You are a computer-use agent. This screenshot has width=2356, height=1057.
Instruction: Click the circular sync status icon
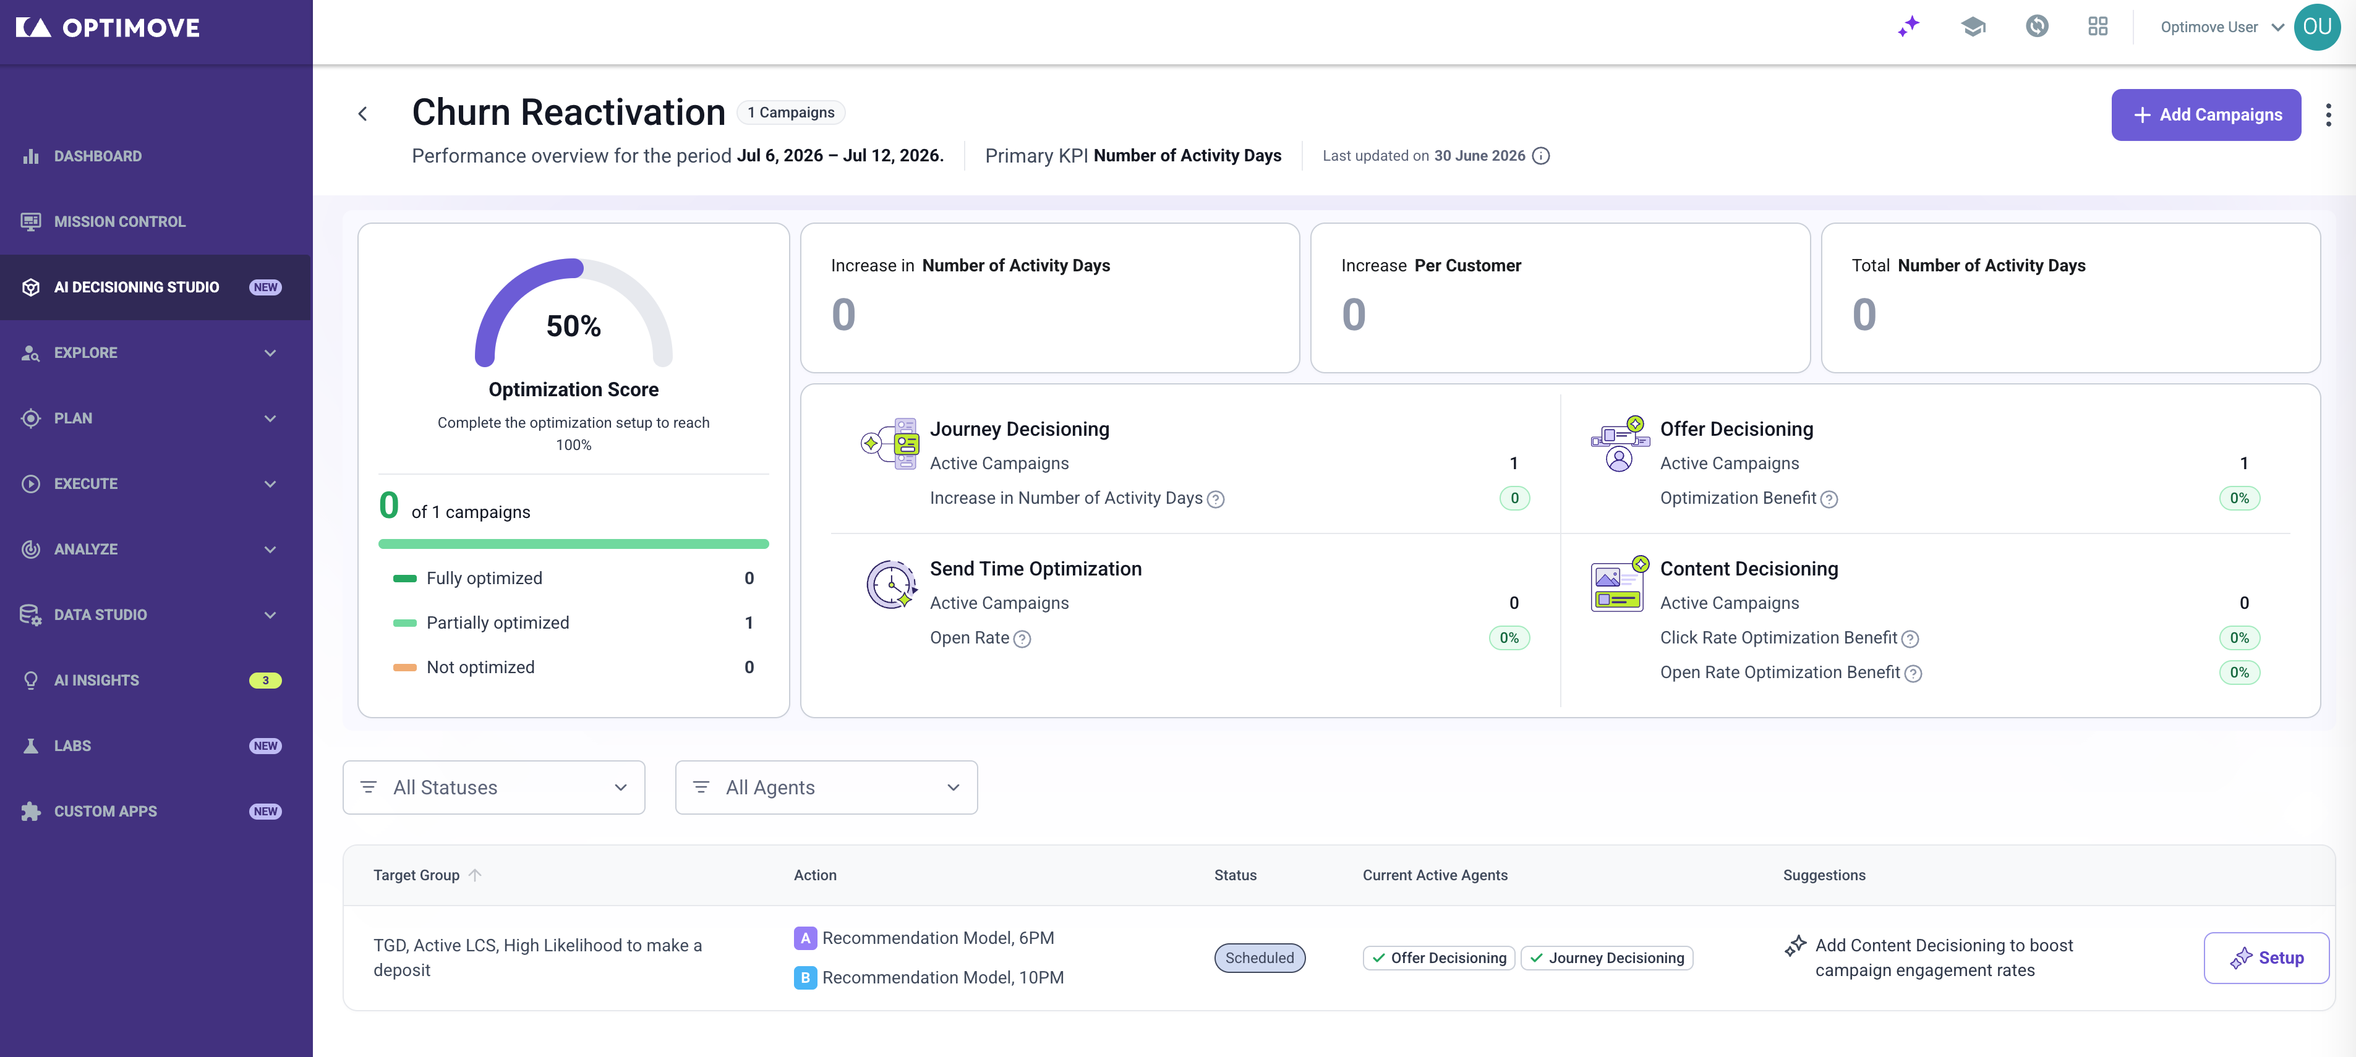click(2037, 27)
